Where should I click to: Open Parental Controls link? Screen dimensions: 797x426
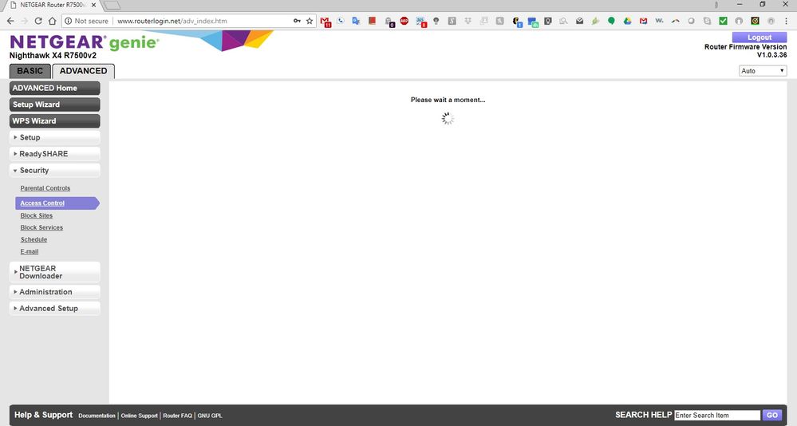[45, 188]
